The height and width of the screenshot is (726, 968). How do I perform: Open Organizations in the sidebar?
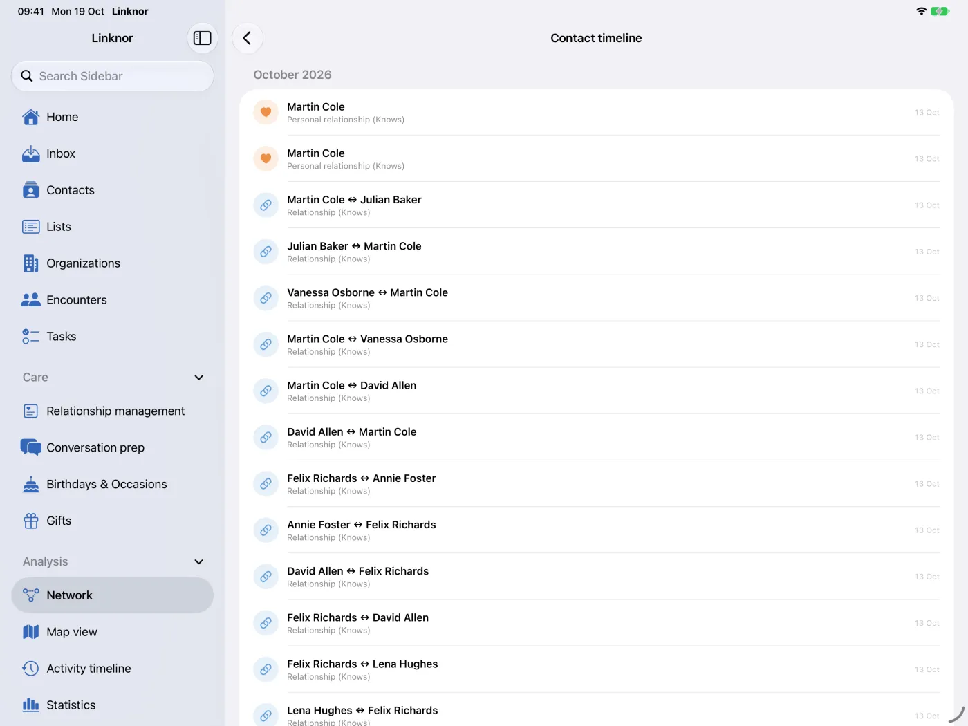click(x=113, y=263)
